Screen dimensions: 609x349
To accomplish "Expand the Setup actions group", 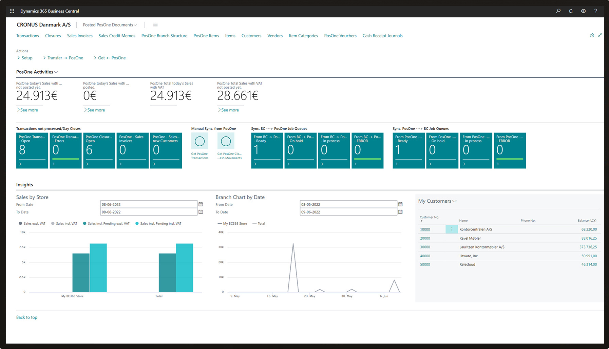I will [25, 58].
